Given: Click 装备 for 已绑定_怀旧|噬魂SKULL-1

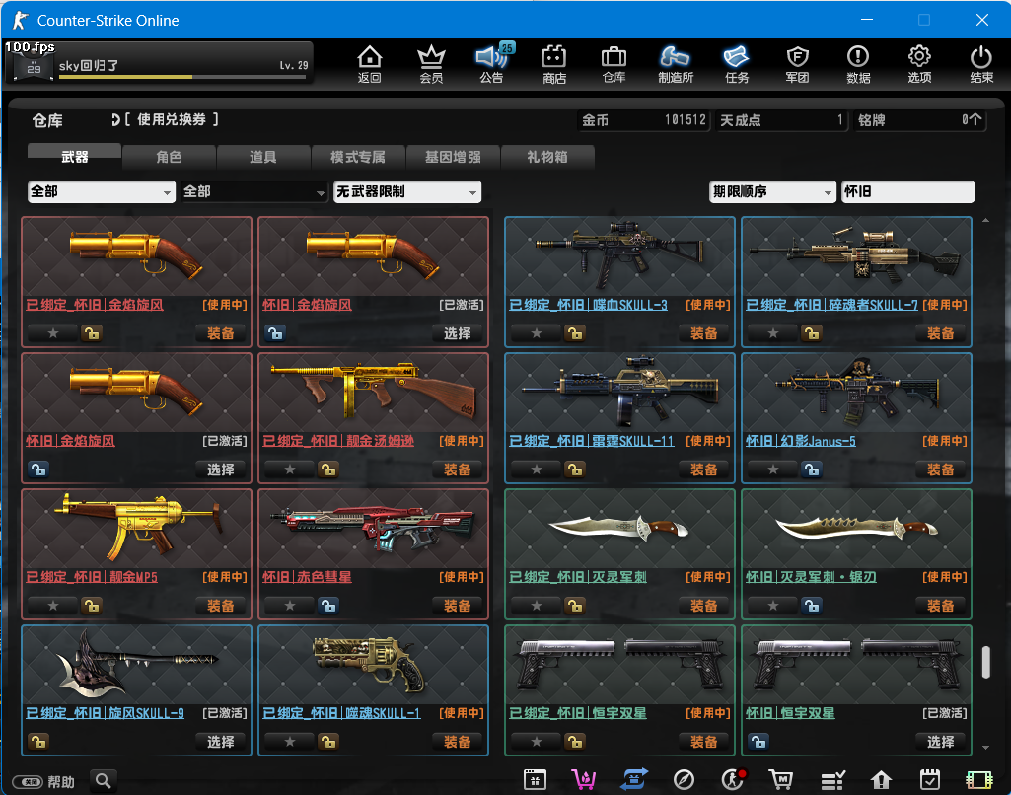Looking at the screenshot, I should [457, 742].
